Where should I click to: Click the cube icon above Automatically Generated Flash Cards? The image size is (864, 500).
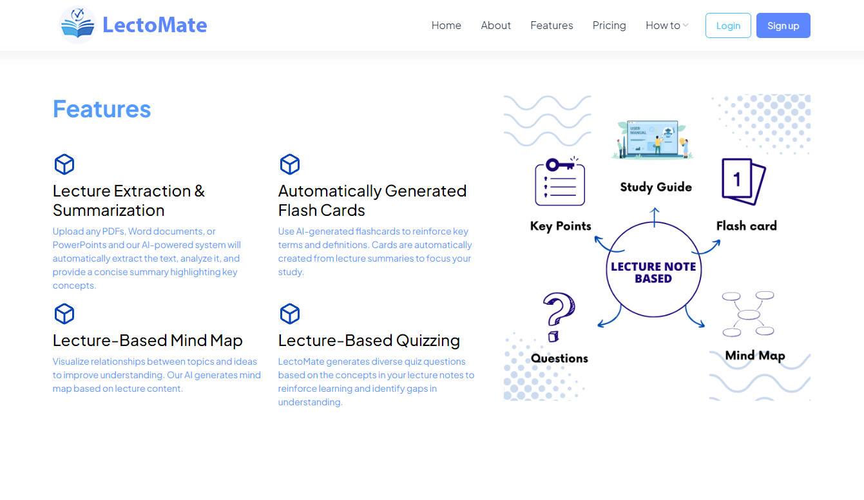290,164
